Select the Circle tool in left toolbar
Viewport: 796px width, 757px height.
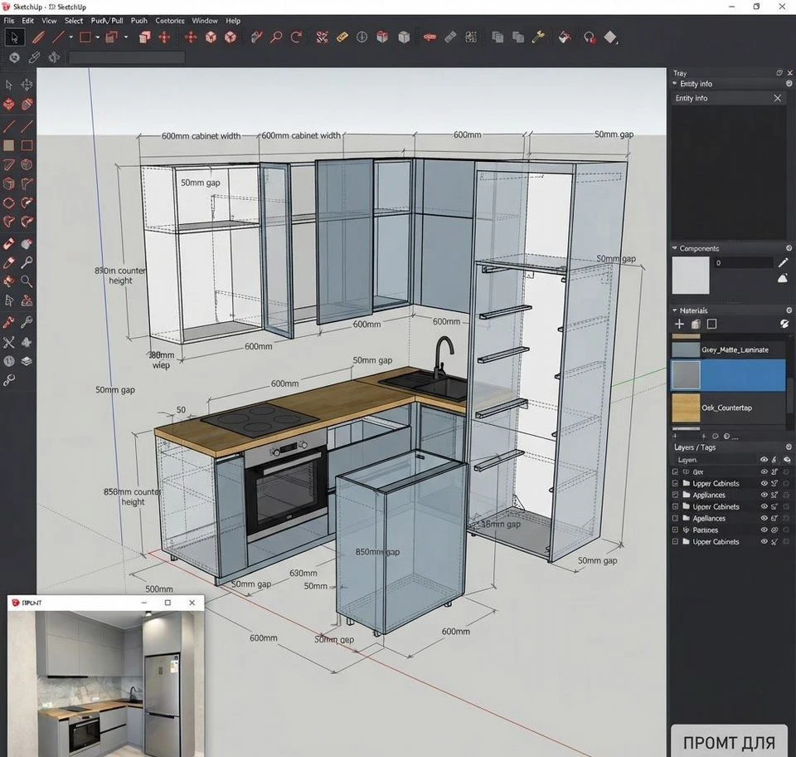[8, 203]
